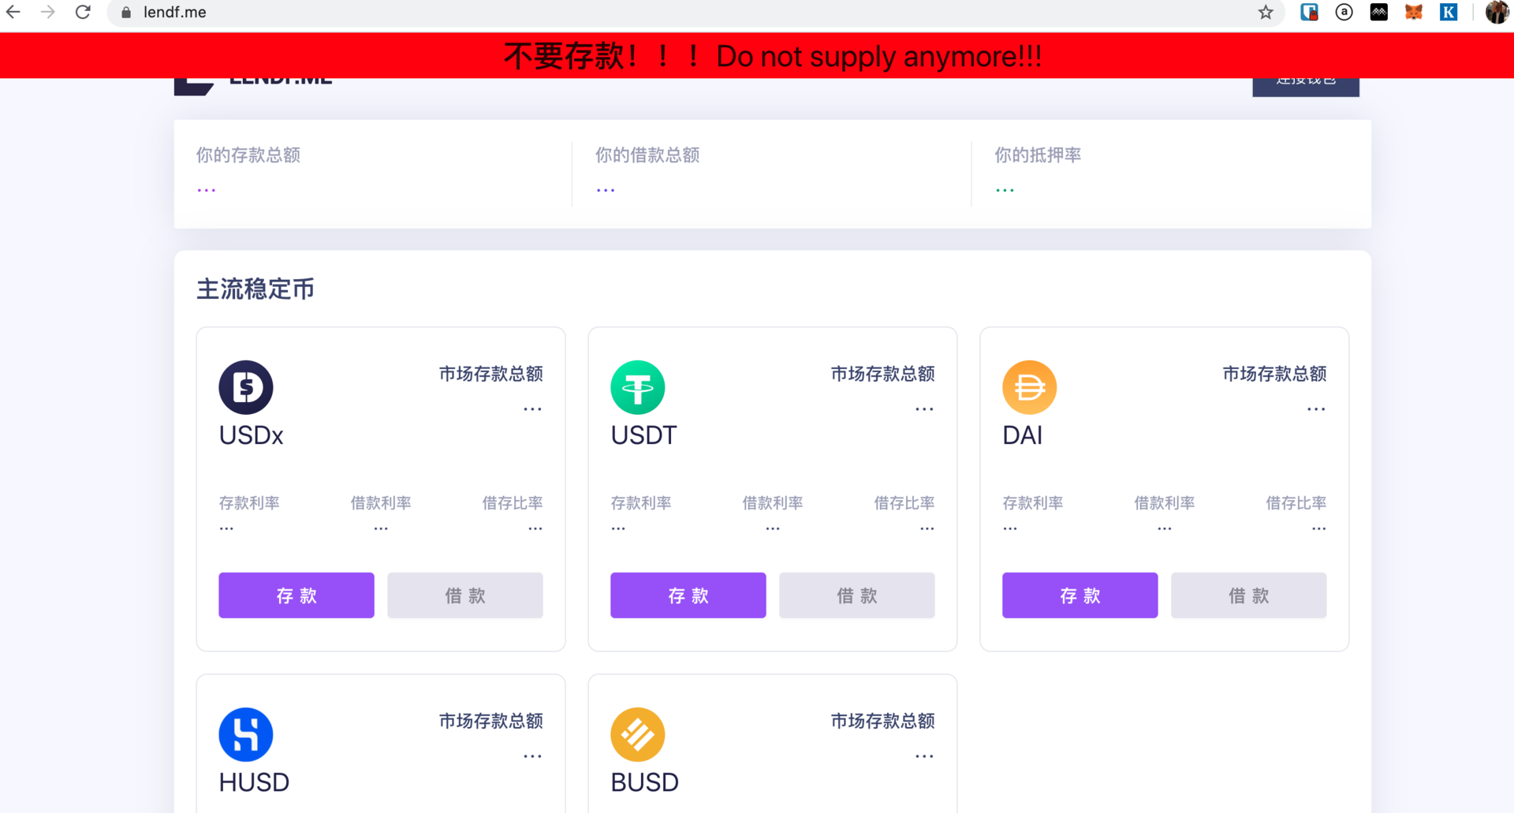Click '存款利率' in the DAI card

pos(1033,503)
